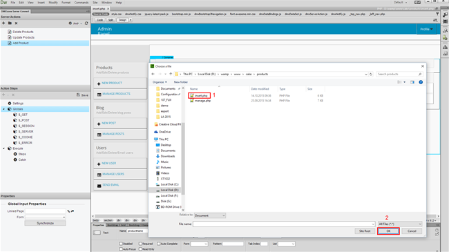
Task: Open file dialog help icon
Action: [421, 82]
